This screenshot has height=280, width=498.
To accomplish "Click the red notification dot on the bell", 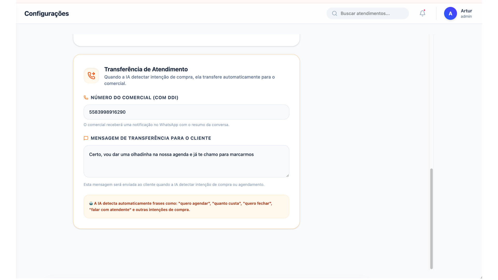I will click(x=424, y=10).
